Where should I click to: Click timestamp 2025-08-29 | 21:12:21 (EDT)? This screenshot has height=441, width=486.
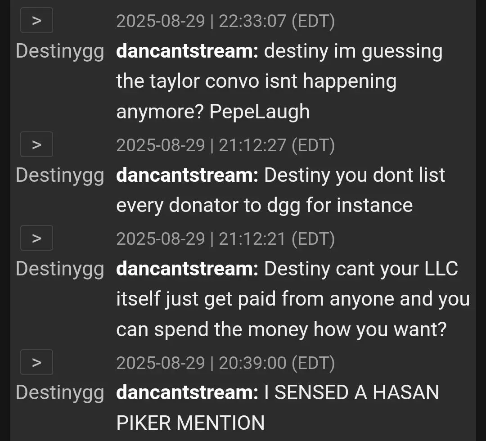[x=225, y=238]
